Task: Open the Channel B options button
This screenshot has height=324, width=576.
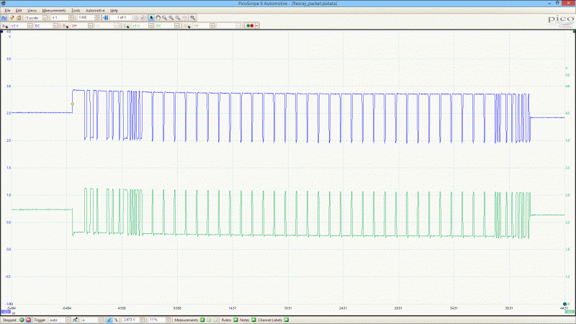Action: (x=65, y=25)
